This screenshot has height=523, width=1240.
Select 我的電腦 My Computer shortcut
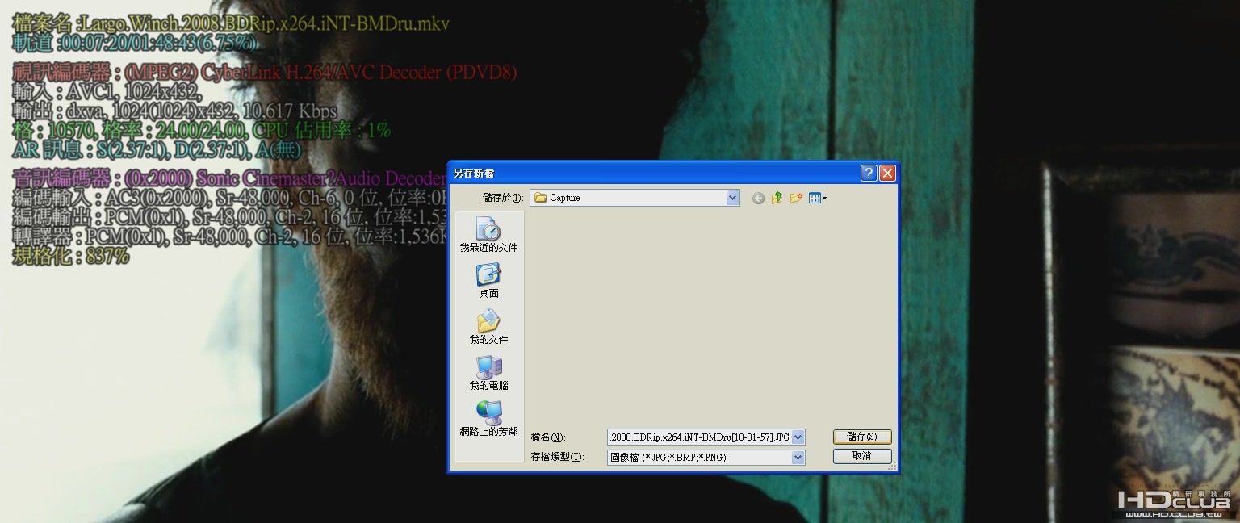coord(488,372)
